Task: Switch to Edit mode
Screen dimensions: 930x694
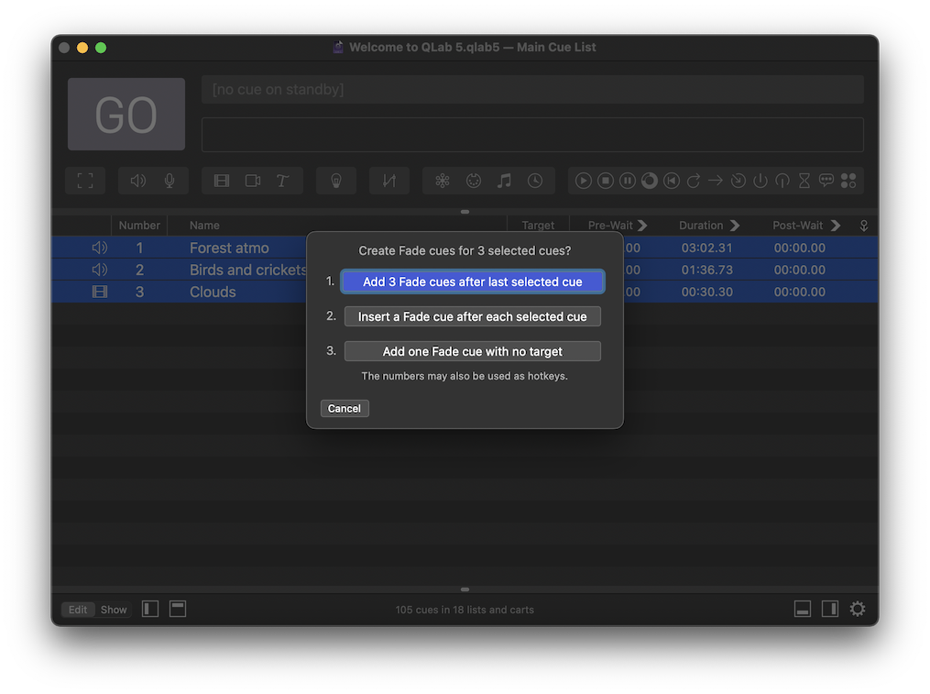Action: [x=77, y=609]
